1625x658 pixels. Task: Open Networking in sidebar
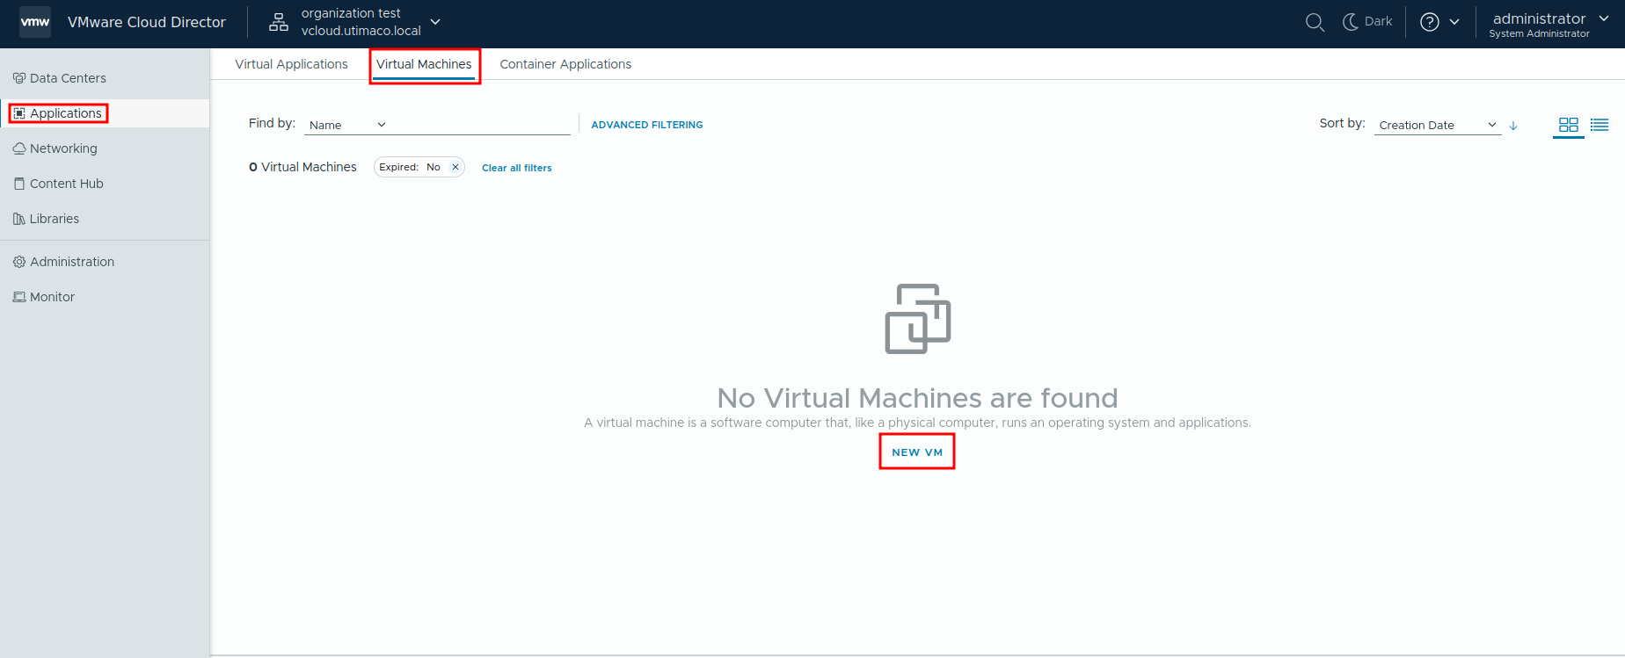(x=105, y=148)
